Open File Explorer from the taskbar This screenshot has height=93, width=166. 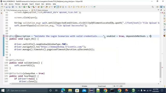pyautogui.click(x=70, y=90)
